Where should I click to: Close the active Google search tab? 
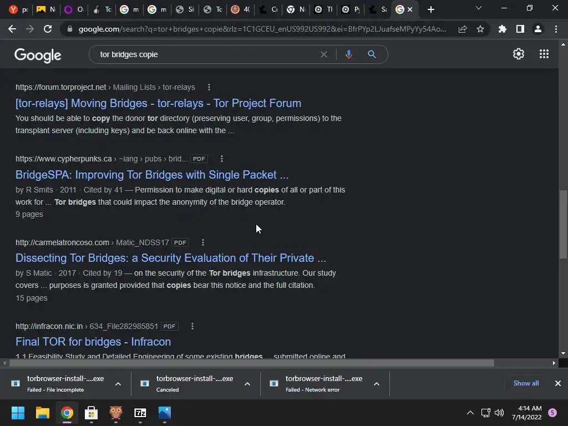pyautogui.click(x=410, y=10)
